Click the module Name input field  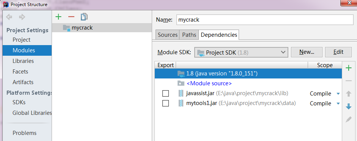click(265, 20)
